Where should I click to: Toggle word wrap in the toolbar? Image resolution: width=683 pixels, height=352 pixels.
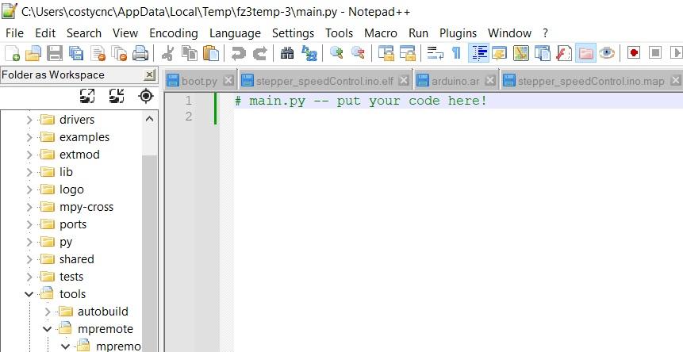click(435, 53)
